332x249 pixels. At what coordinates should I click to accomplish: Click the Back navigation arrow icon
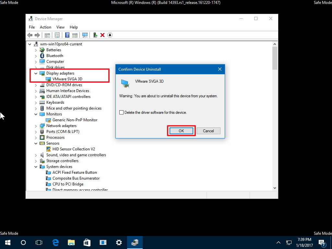[x=30, y=35]
